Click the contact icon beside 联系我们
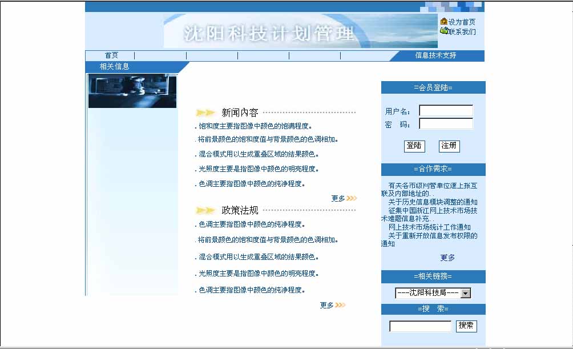Screen dimensions: 573x349 tap(443, 31)
